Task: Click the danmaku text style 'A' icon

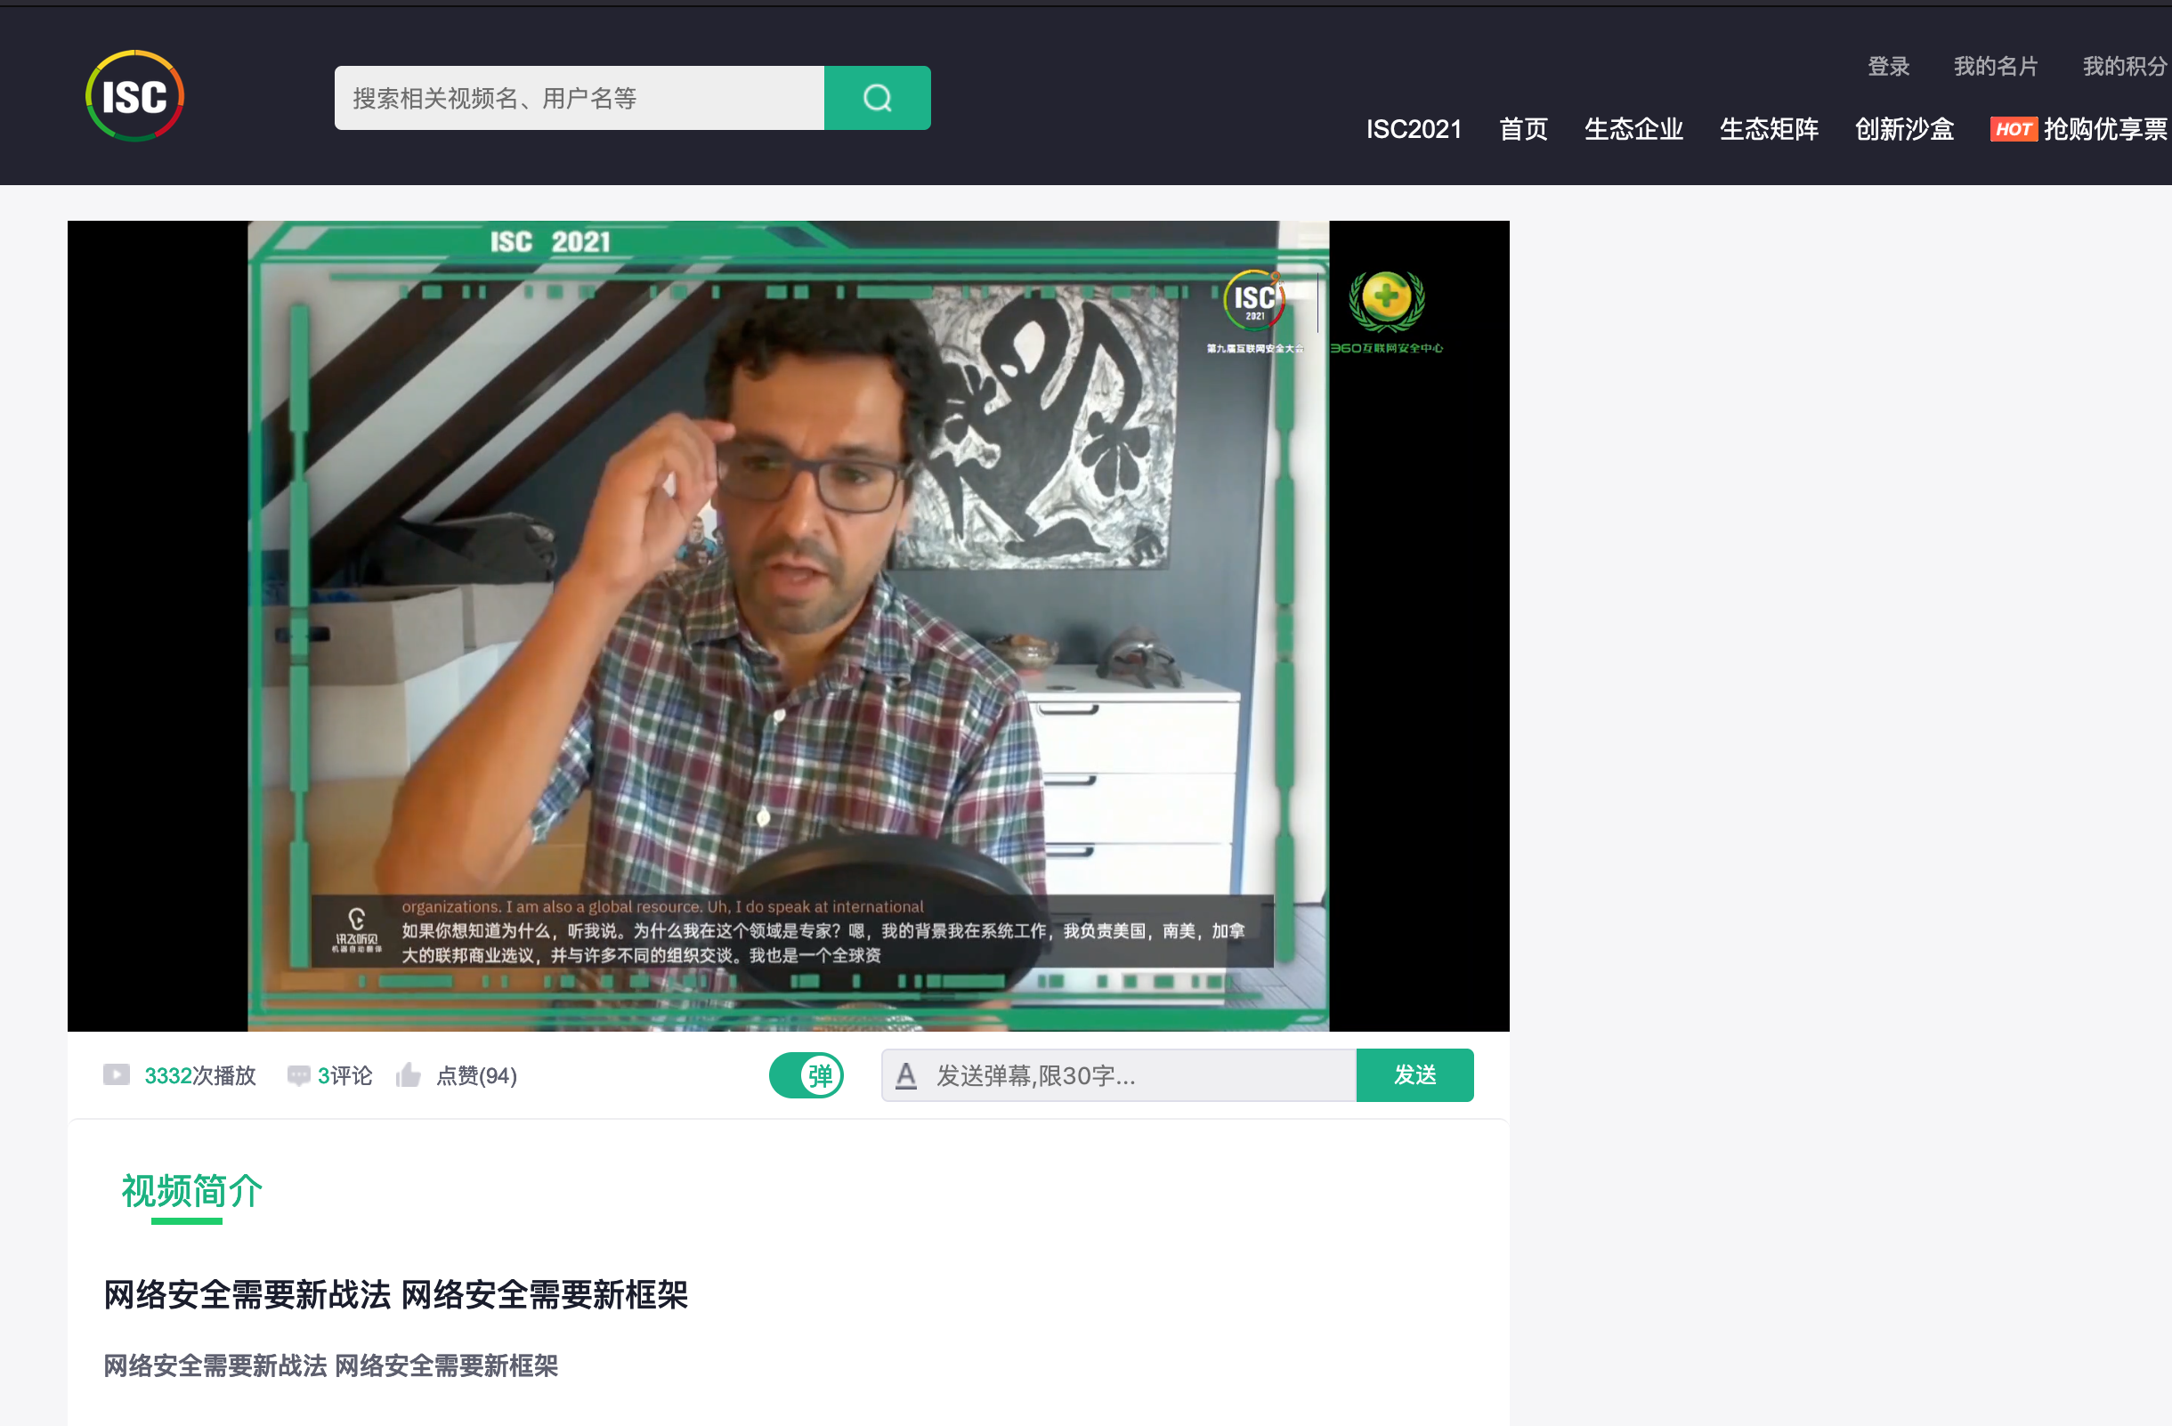Action: [x=905, y=1075]
